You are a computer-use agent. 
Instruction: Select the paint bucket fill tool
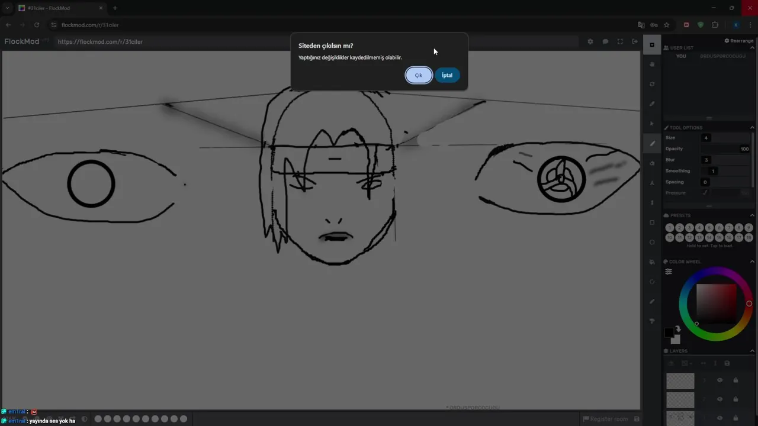coord(652,262)
